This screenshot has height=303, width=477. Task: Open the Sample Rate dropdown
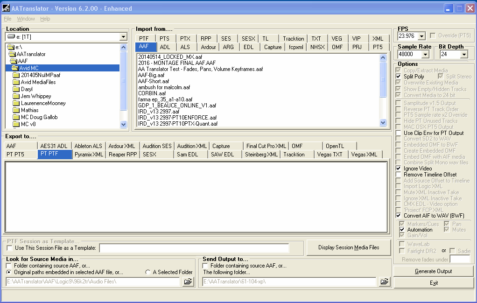point(425,55)
